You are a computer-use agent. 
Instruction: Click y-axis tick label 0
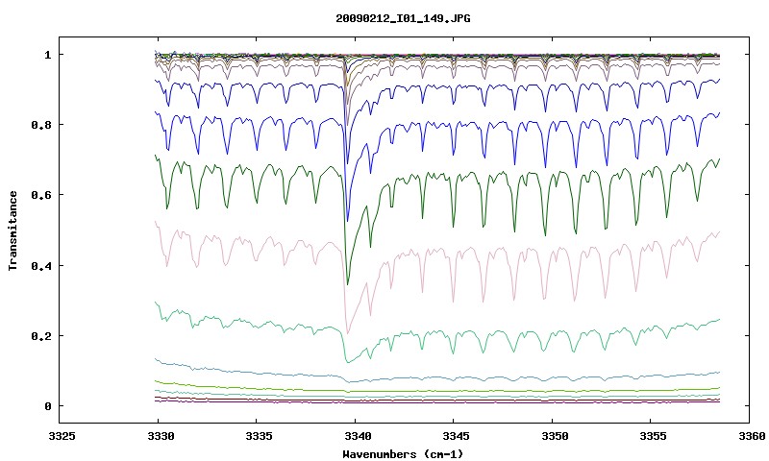(47, 406)
